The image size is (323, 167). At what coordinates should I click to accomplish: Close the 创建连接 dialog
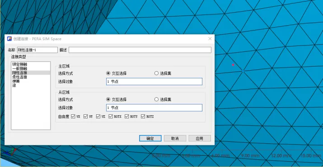[x=210, y=39]
